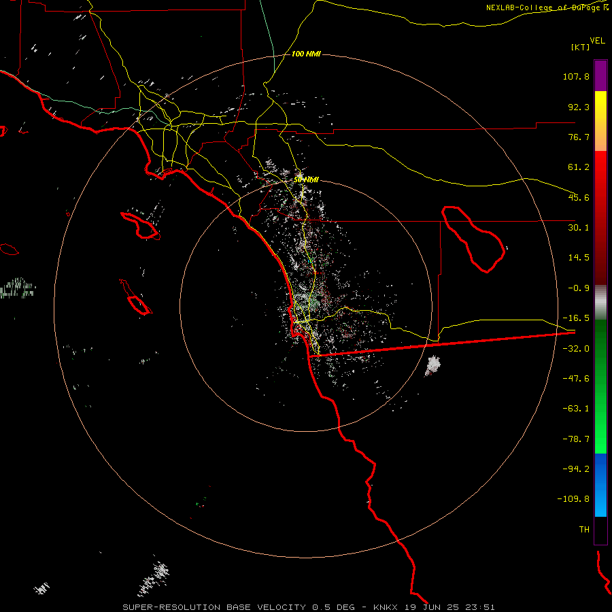Click the isolated gray echo south of the border
This screenshot has height=612, width=612.
pos(433,366)
